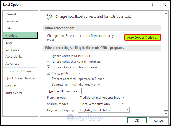Screen dimensions: 171x126
Task: Confirm settings with OK button
Action: tap(137, 120)
